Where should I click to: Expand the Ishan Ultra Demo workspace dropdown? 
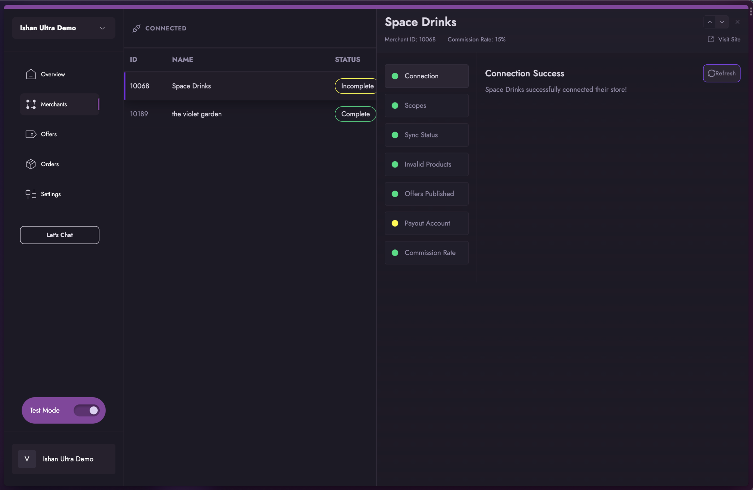point(102,28)
